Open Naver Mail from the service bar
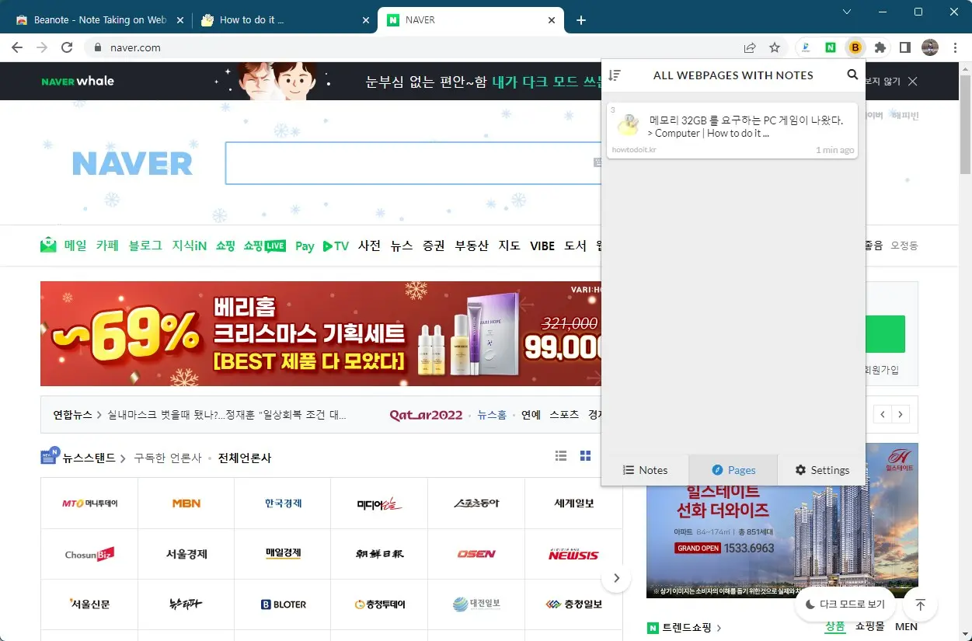Image resolution: width=972 pixels, height=641 pixels. coord(75,246)
